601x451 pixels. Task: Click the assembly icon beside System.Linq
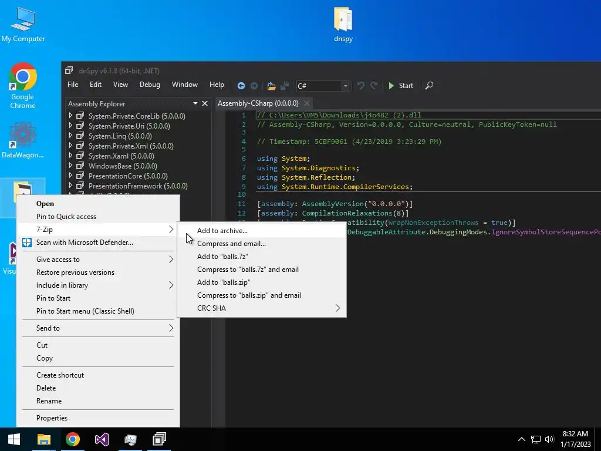(80, 136)
